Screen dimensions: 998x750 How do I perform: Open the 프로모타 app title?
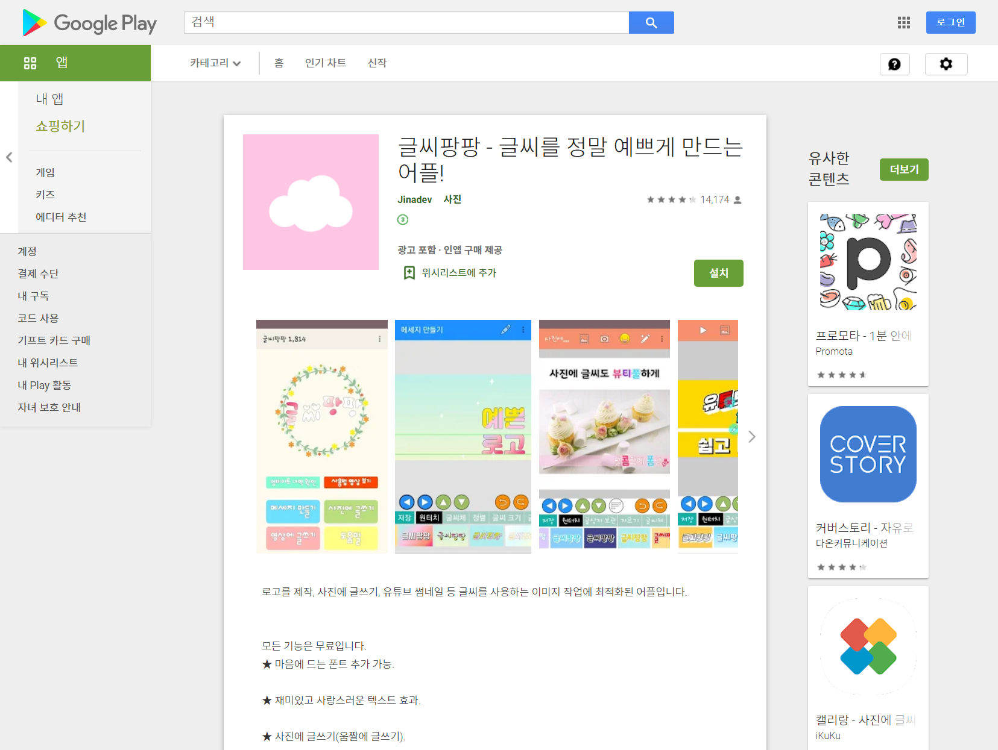coord(864,336)
